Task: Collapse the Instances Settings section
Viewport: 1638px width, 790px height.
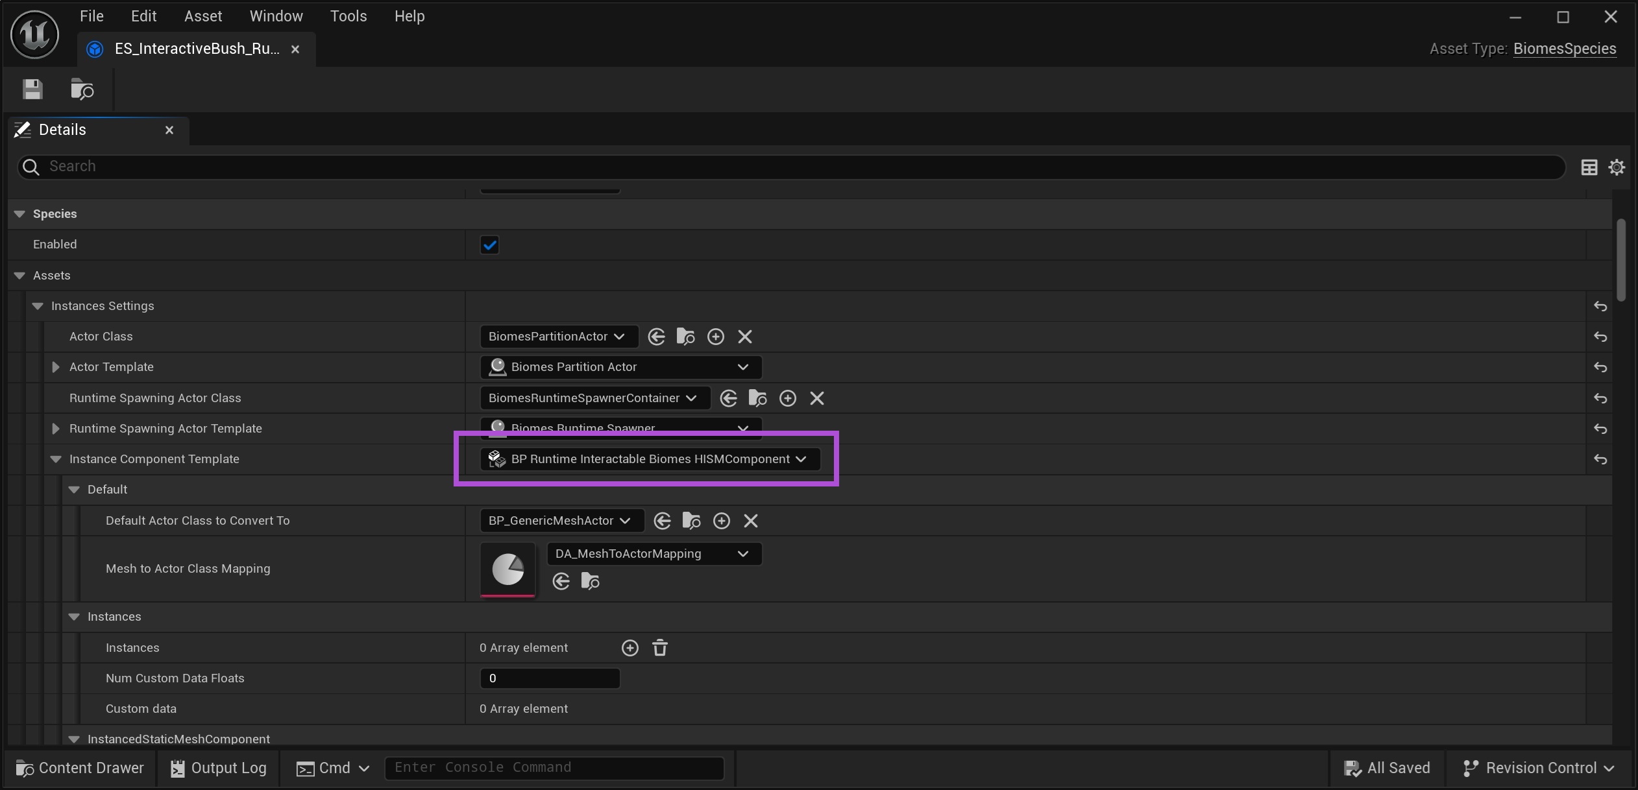Action: pyautogui.click(x=38, y=306)
